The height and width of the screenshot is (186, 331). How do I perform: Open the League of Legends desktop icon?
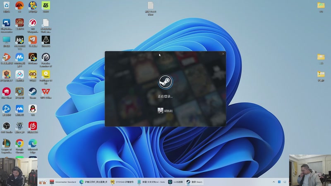7,143
